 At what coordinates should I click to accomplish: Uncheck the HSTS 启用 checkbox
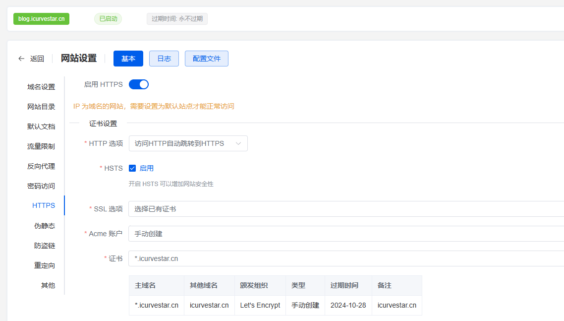[132, 168]
